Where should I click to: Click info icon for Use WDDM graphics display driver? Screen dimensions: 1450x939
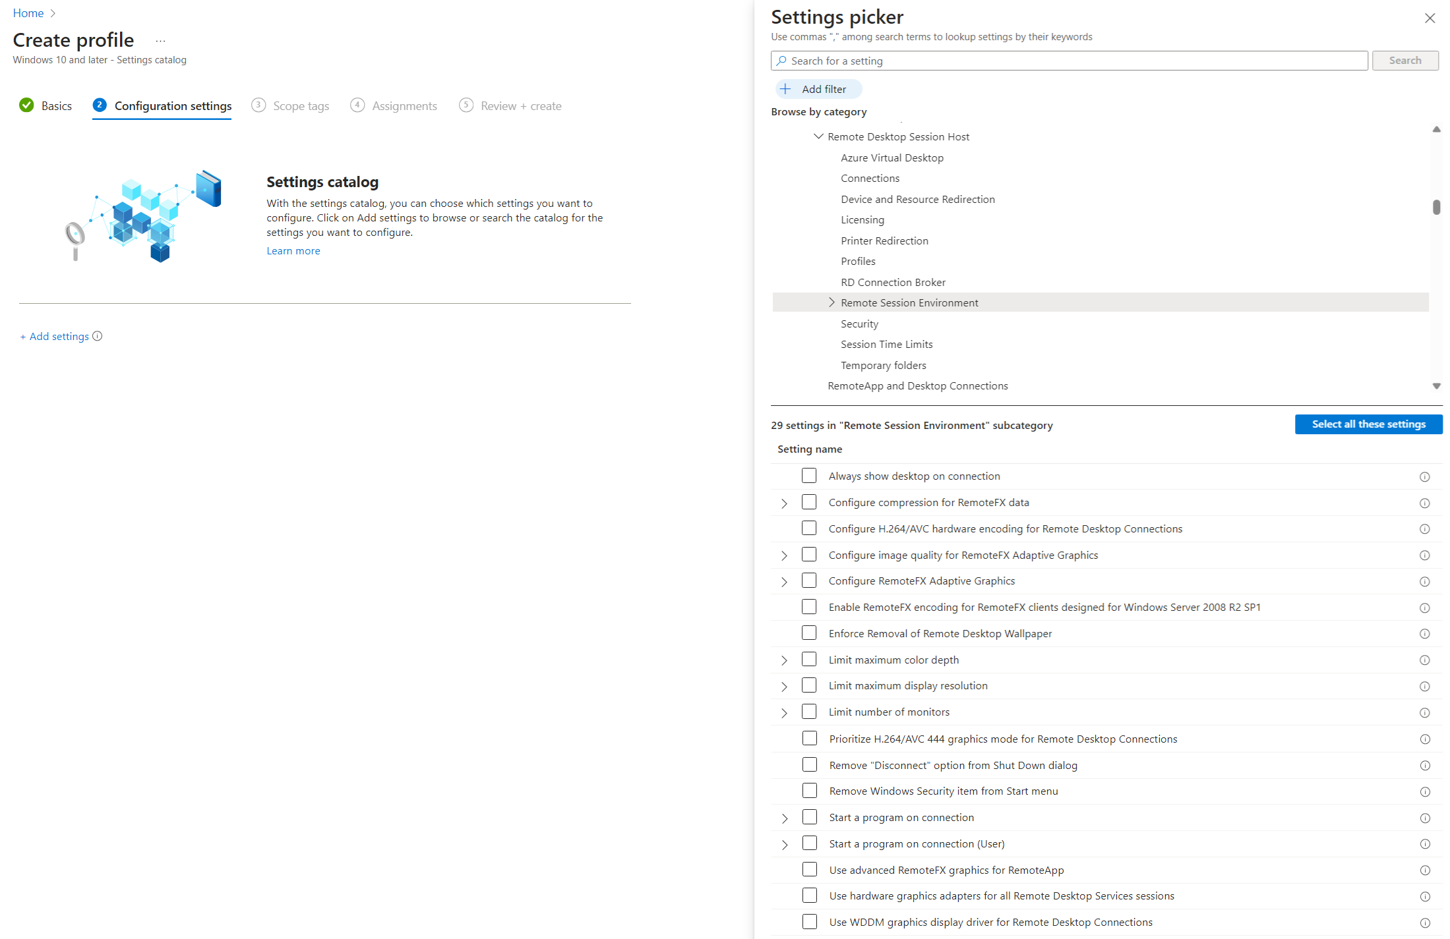coord(1424,923)
